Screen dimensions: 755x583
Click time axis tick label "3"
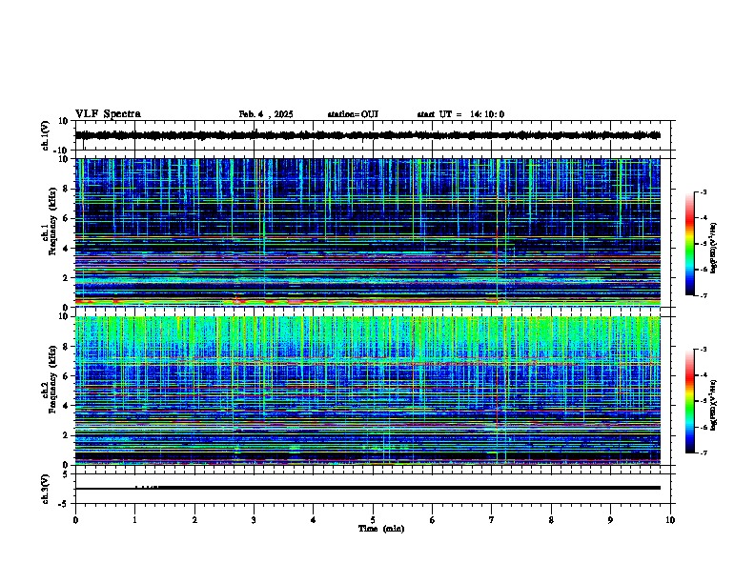tap(254, 520)
